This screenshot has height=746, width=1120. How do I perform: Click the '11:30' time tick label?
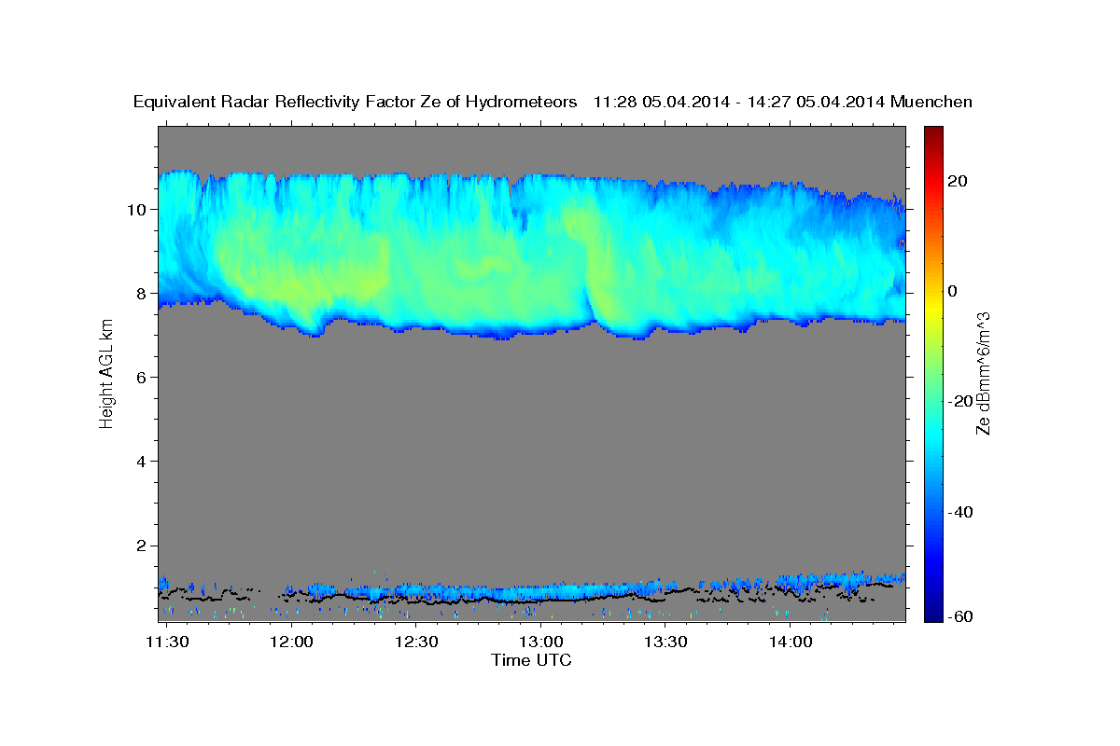tap(168, 642)
